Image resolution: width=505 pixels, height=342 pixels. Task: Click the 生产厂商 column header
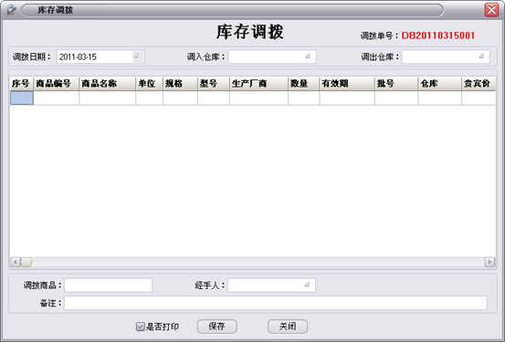coord(258,84)
